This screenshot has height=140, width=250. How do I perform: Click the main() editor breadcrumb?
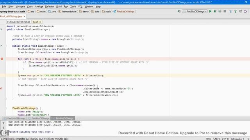click(x=37, y=22)
